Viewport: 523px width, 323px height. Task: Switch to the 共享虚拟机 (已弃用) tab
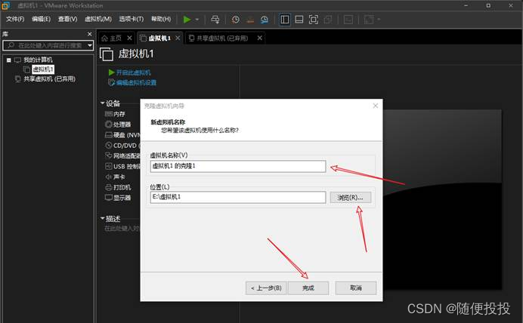(x=219, y=38)
